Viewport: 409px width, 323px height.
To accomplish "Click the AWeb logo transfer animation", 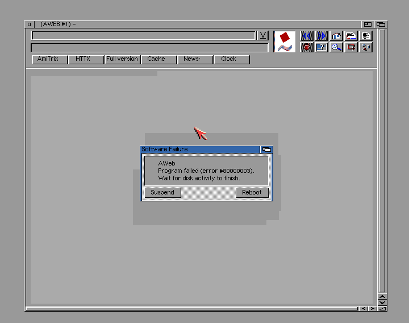I will (x=285, y=42).
